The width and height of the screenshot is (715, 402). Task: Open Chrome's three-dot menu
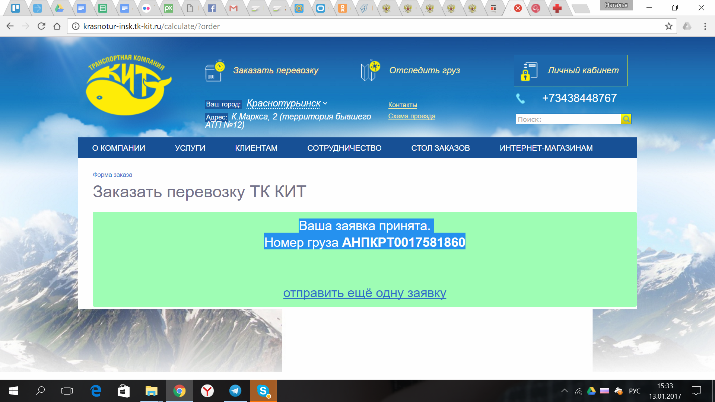click(705, 26)
